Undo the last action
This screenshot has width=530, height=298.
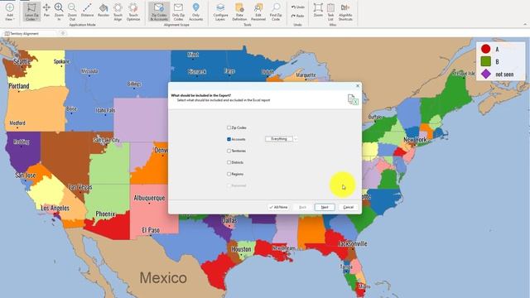click(298, 7)
